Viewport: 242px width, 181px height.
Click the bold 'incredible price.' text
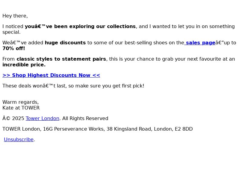(24, 65)
